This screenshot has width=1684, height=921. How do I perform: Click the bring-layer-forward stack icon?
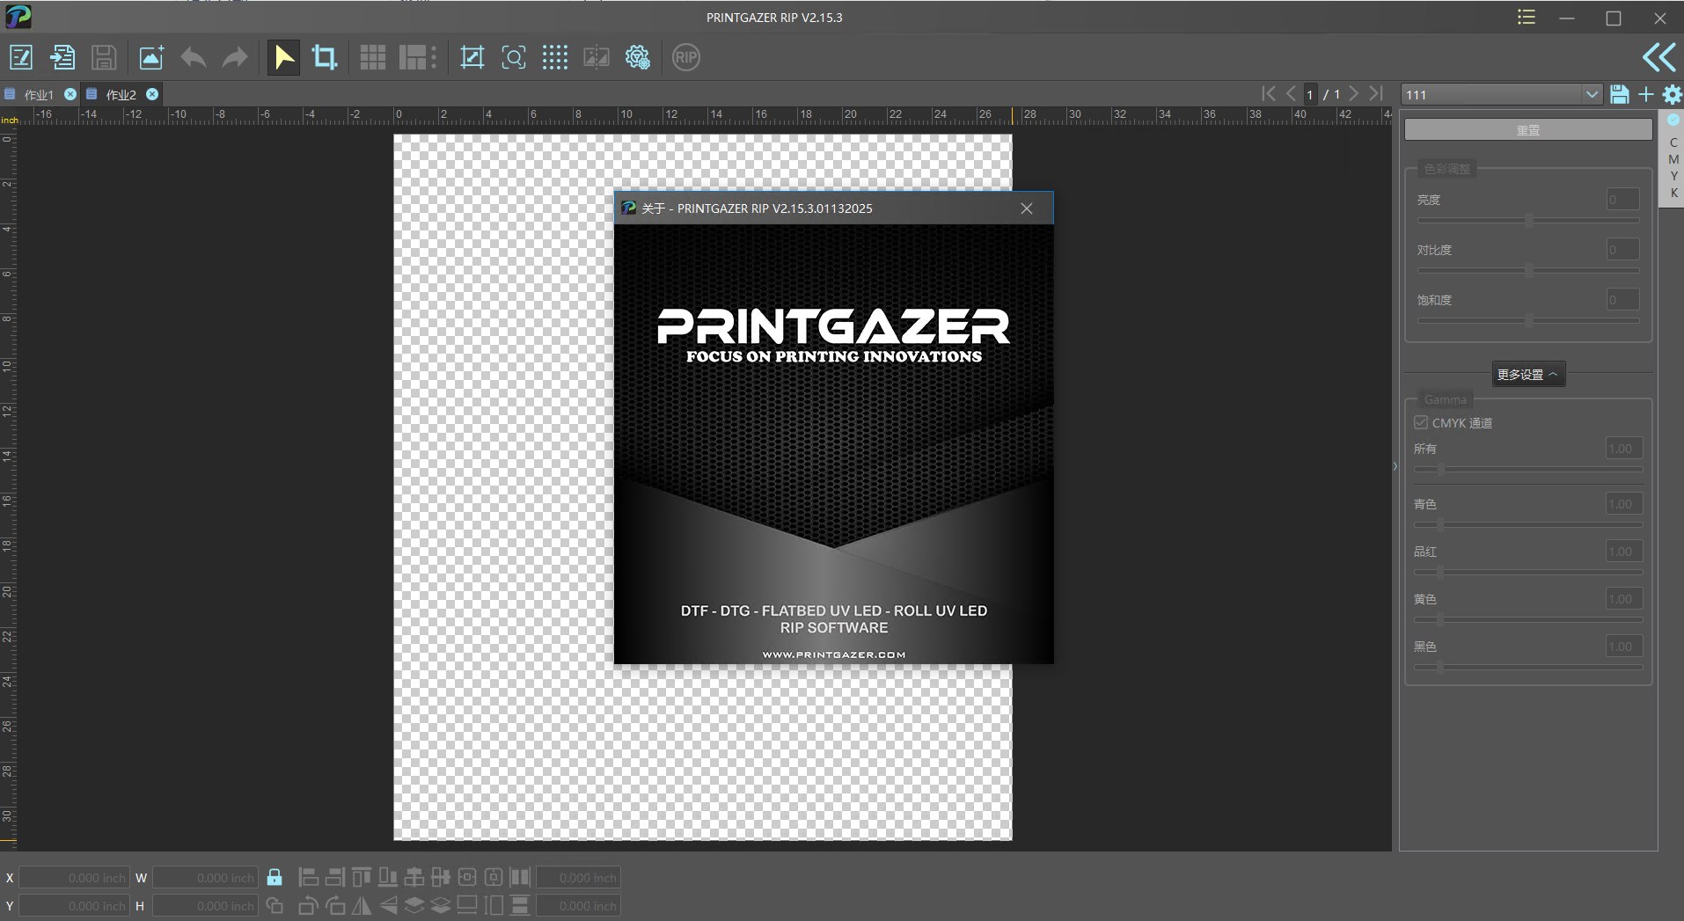tap(414, 905)
